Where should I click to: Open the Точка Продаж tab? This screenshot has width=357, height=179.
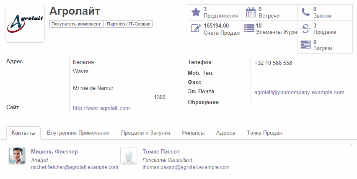[265, 133]
